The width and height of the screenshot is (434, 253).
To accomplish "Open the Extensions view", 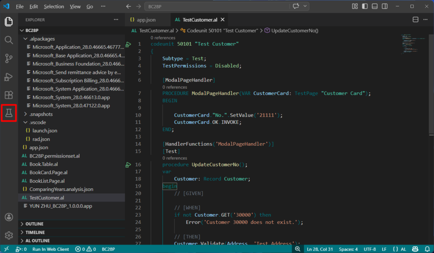I will pyautogui.click(x=9, y=95).
